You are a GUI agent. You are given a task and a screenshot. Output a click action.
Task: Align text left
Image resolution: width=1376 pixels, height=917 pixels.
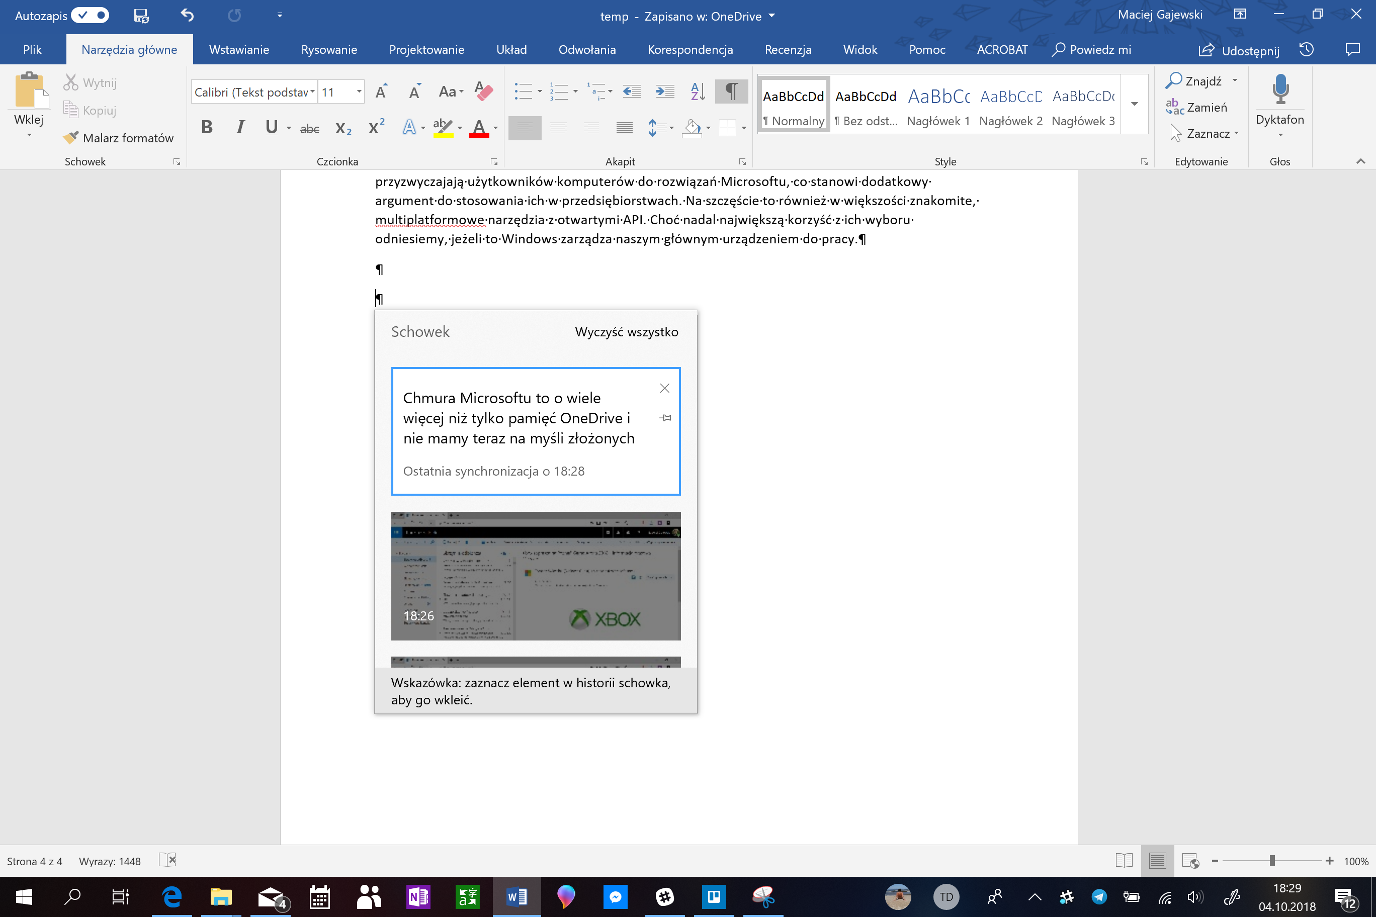[525, 128]
